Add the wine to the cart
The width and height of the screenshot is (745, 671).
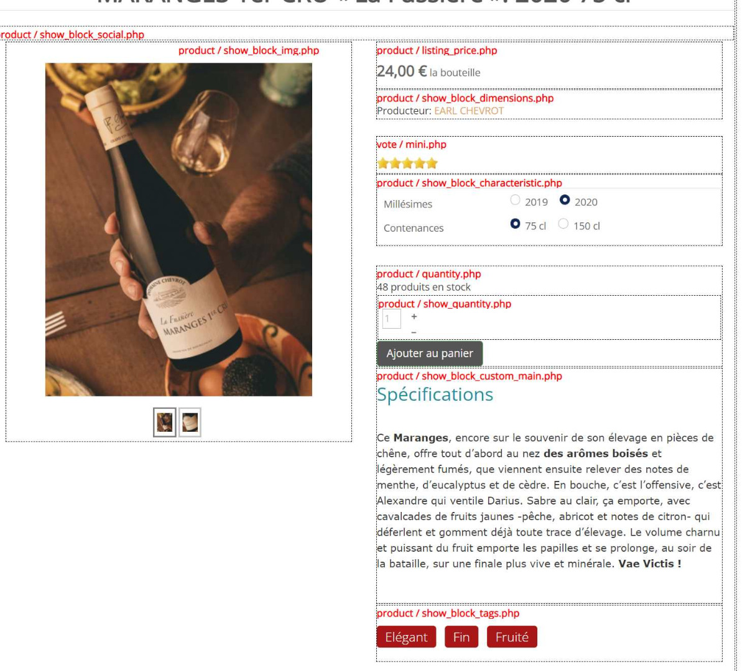pyautogui.click(x=430, y=354)
